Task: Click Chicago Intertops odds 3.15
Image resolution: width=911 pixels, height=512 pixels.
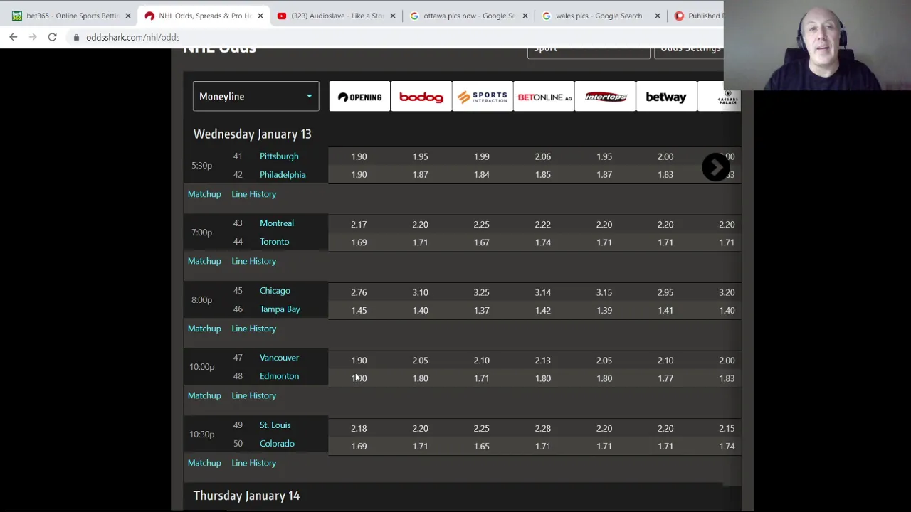Action: 604,292
